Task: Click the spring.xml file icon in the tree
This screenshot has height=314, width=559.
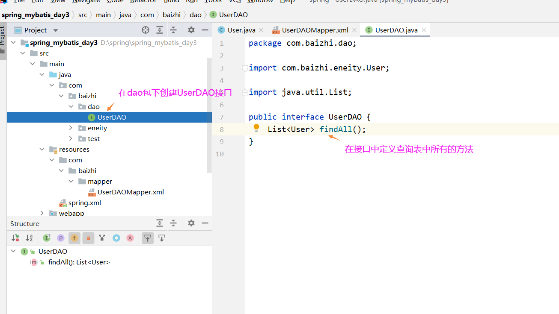Action: 63,203
